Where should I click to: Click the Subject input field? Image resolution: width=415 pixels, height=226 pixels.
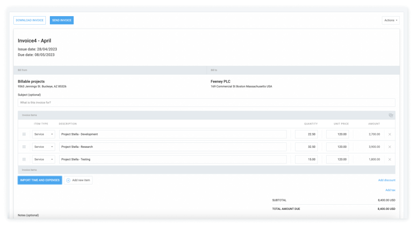click(x=206, y=103)
